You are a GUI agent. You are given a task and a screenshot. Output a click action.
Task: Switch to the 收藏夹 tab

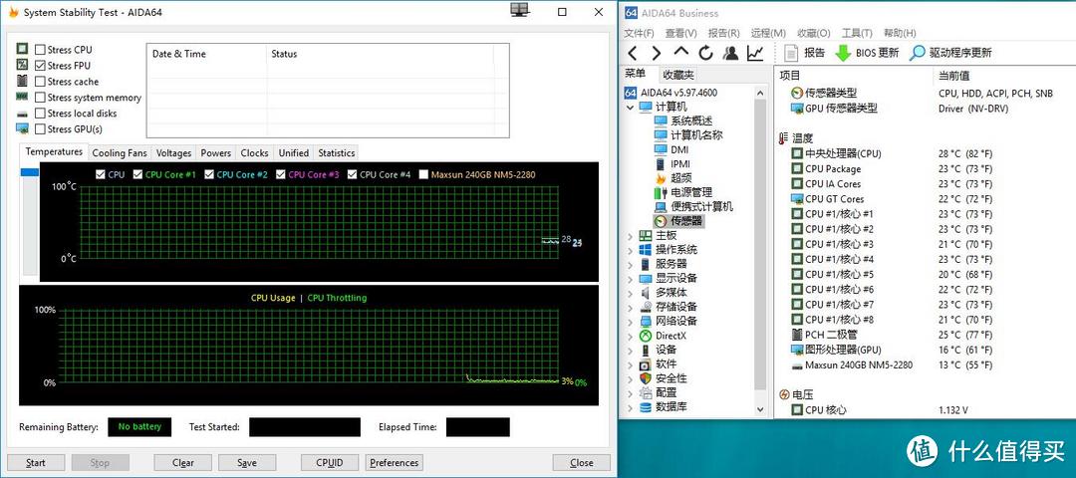(x=678, y=75)
